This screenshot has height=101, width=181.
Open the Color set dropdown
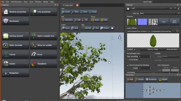[x=158, y=13]
